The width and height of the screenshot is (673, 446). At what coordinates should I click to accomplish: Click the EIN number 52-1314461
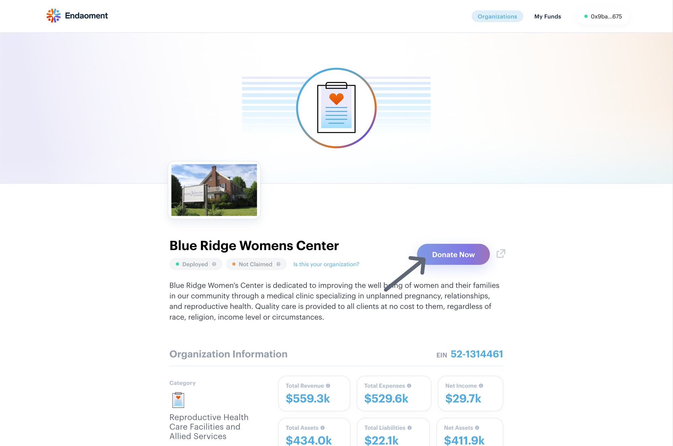[x=476, y=354]
